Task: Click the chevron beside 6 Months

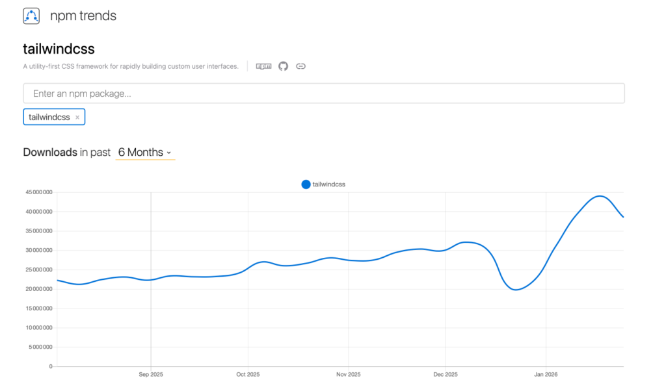Action: pyautogui.click(x=169, y=153)
